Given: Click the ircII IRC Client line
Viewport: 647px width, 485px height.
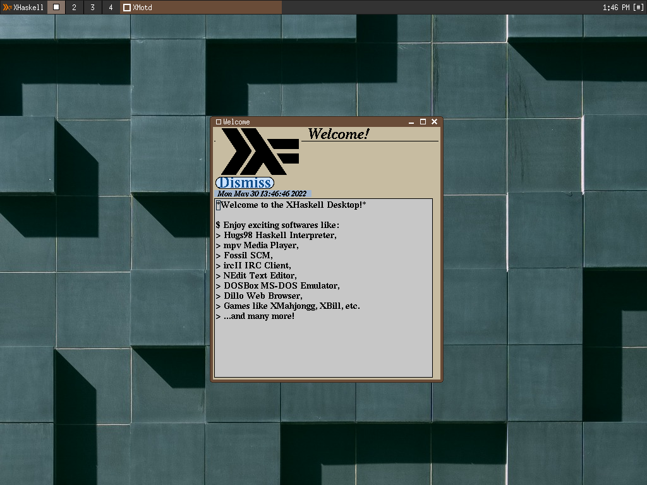Looking at the screenshot, I should (253, 266).
